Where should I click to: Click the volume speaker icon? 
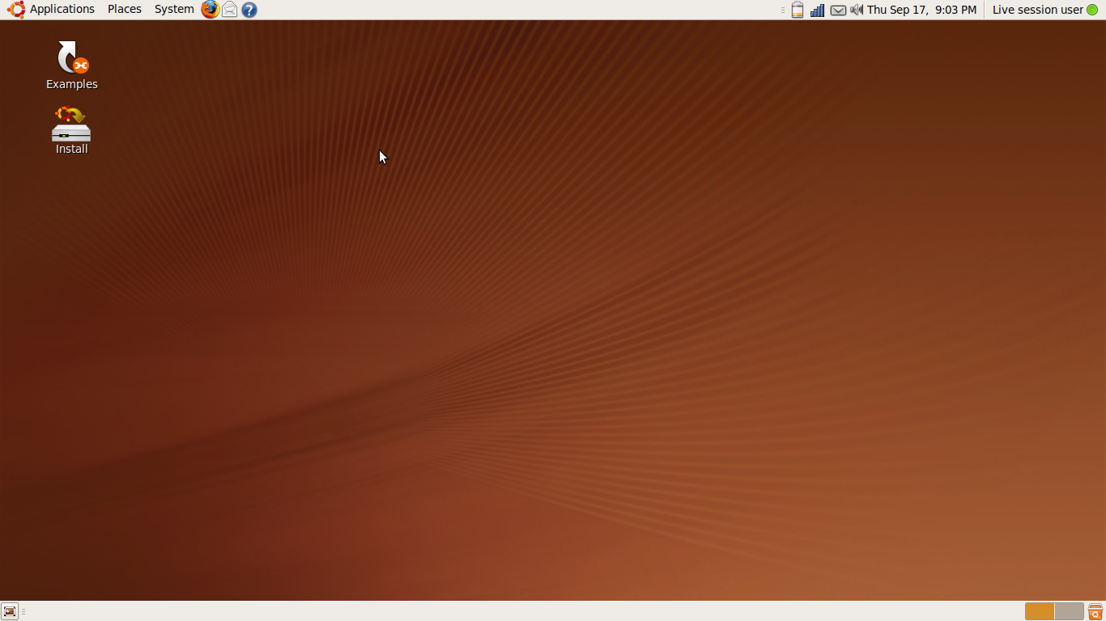tap(857, 10)
